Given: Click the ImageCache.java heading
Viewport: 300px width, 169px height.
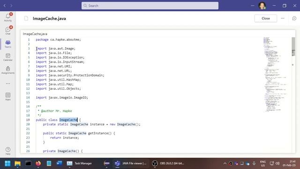Looking at the screenshot, I should click(x=49, y=19).
